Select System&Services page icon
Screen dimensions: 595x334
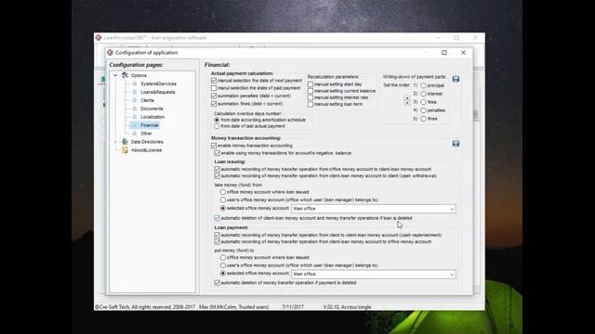tap(134, 83)
